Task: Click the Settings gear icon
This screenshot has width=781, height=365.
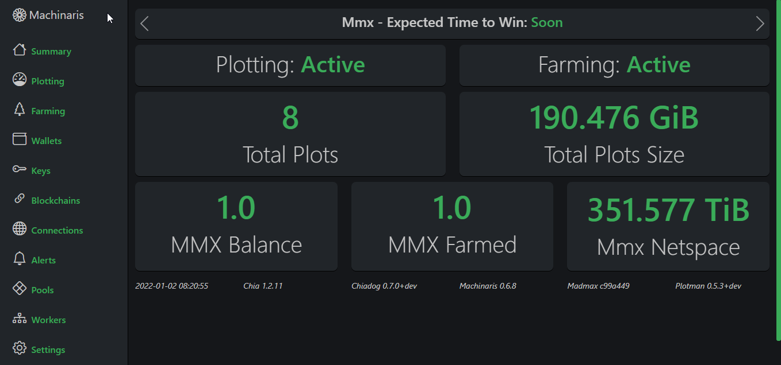Action: (x=19, y=348)
